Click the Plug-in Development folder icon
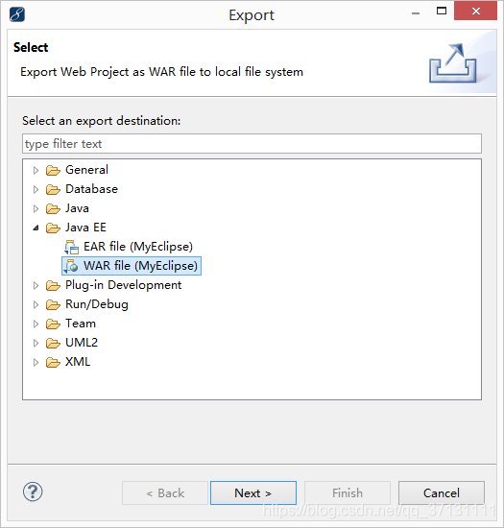Image resolution: width=504 pixels, height=528 pixels. (x=53, y=285)
